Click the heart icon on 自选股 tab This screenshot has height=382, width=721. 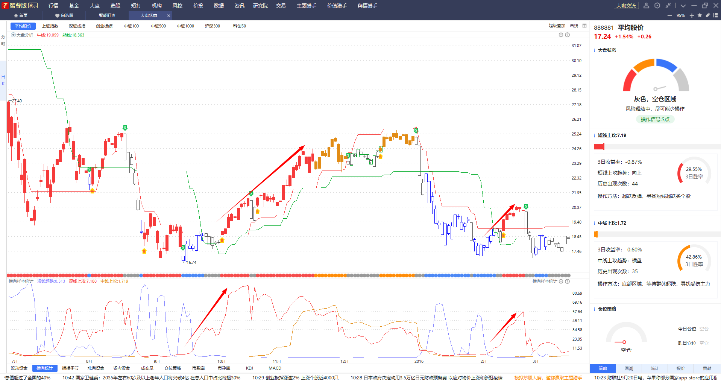57,15
